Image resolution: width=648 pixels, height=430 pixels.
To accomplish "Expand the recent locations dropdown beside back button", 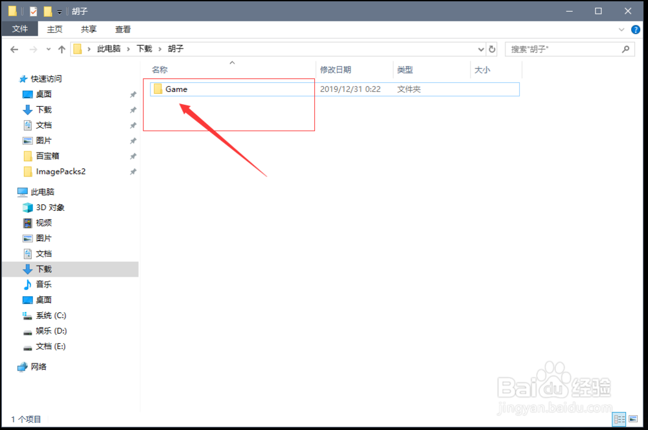I will [48, 48].
